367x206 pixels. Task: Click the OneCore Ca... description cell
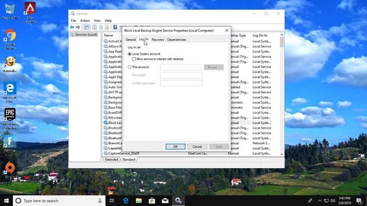pos(198,153)
